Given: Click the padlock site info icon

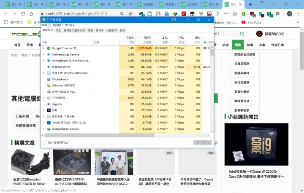Looking at the screenshot, I should [x=42, y=14].
